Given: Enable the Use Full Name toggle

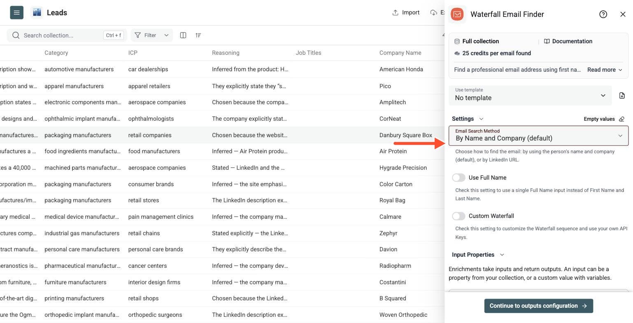Looking at the screenshot, I should [x=458, y=178].
